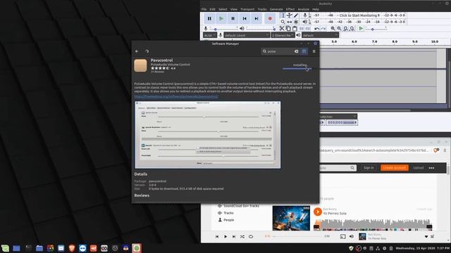Click Trim audio icon in Audacity

[x=302, y=29]
